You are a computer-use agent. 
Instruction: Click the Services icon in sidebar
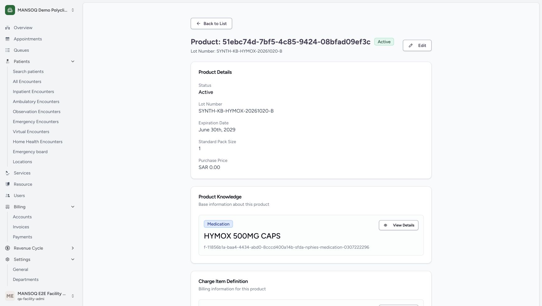tap(8, 173)
